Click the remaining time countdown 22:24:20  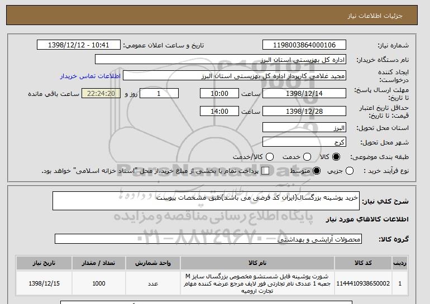point(101,93)
